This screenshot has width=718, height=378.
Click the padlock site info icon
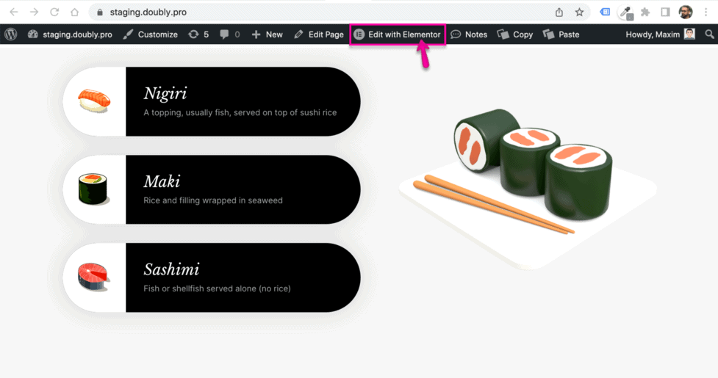coord(100,12)
